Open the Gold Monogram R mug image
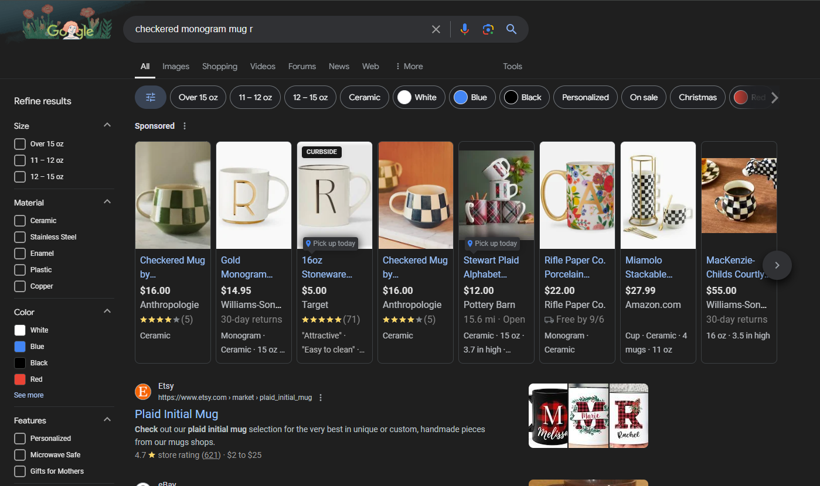Screen dimensions: 820x486 pyautogui.click(x=254, y=195)
